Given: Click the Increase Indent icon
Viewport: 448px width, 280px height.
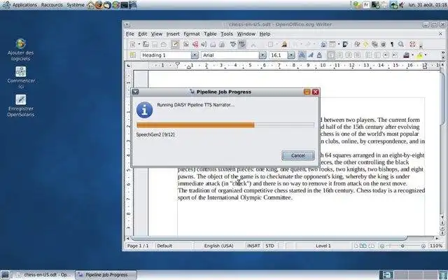Looking at the screenshot, I should [x=395, y=55].
